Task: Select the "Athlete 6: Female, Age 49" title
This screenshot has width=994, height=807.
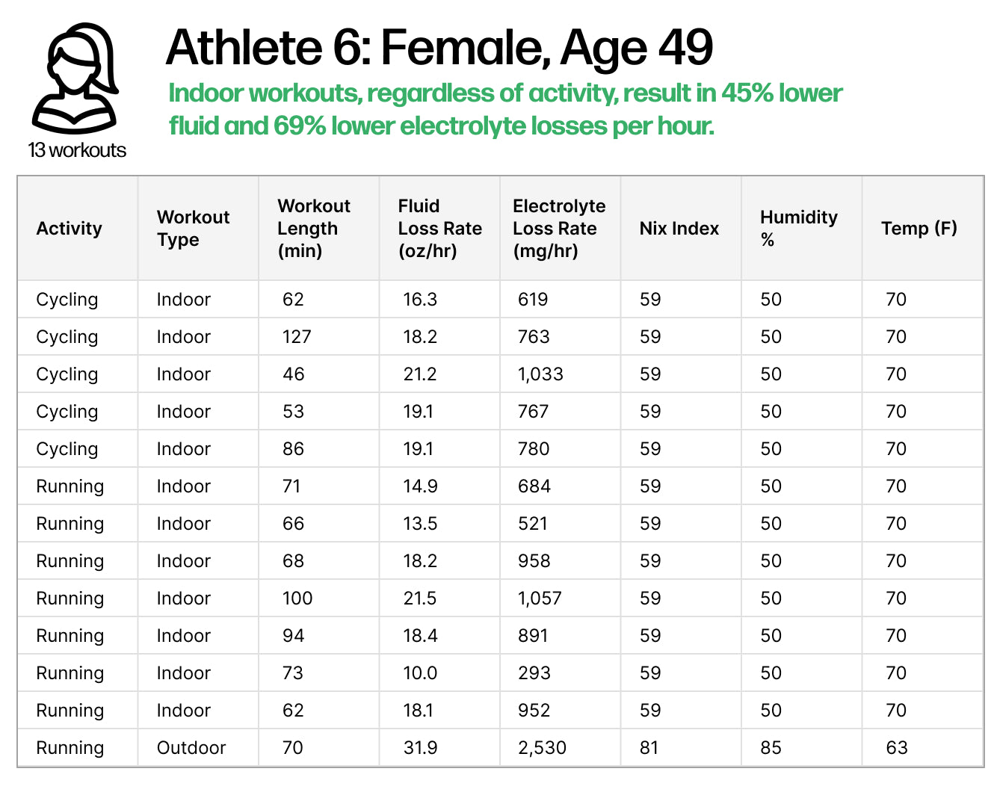Action: [x=439, y=48]
